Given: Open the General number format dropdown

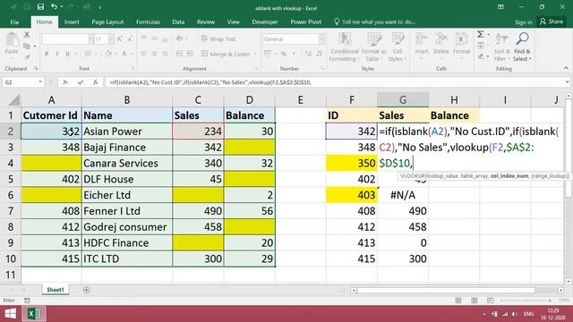Looking at the screenshot, I should click(321, 39).
